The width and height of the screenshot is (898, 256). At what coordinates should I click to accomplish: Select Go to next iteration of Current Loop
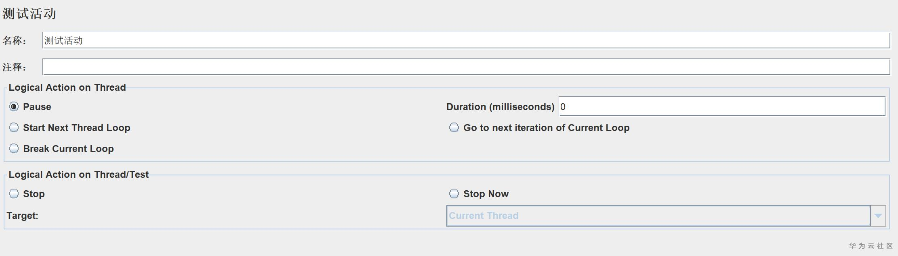tap(454, 128)
